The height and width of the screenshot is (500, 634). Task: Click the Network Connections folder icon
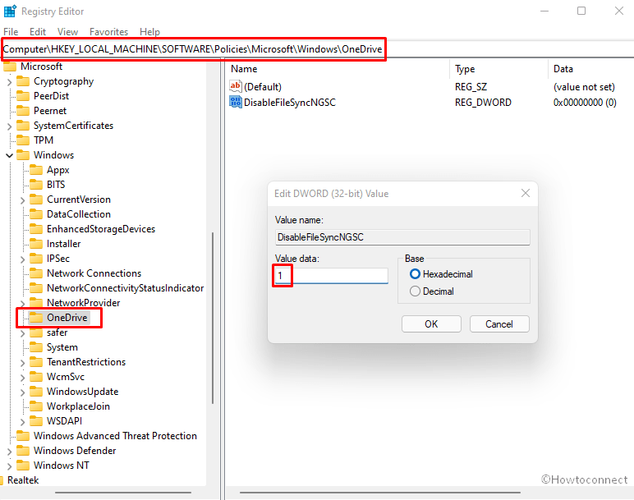36,273
